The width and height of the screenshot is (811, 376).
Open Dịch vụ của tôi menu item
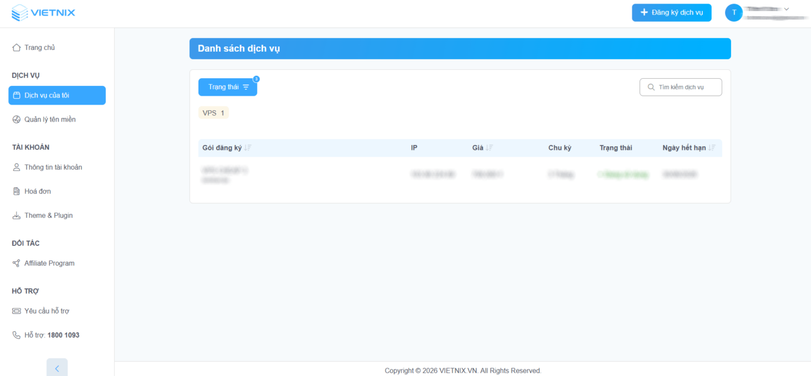tap(57, 95)
